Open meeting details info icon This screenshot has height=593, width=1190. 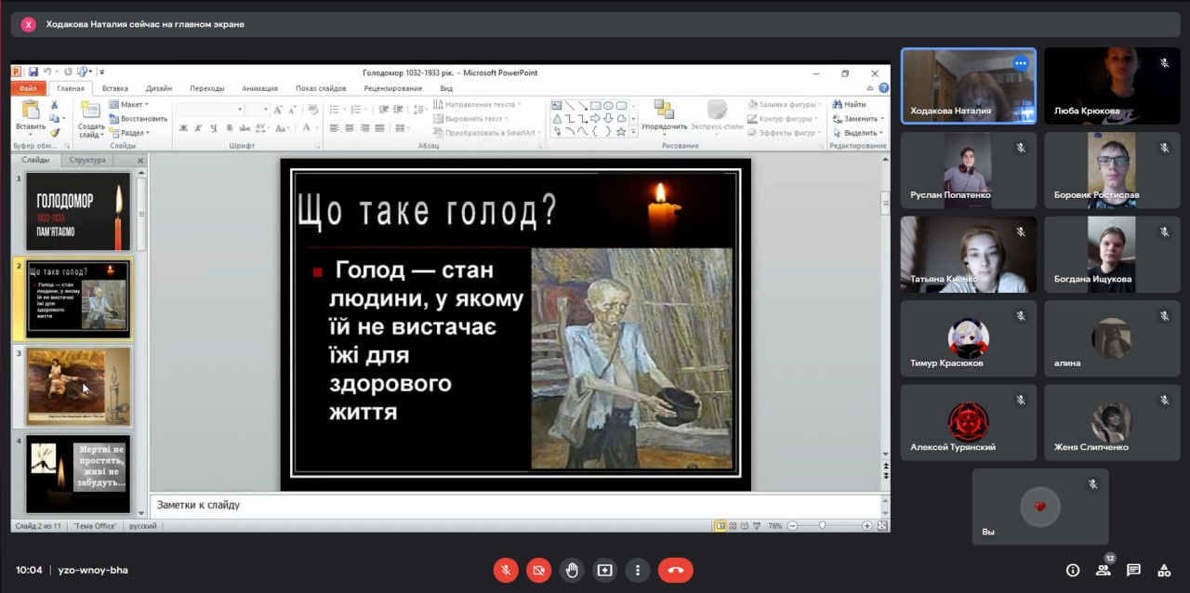pos(1072,570)
